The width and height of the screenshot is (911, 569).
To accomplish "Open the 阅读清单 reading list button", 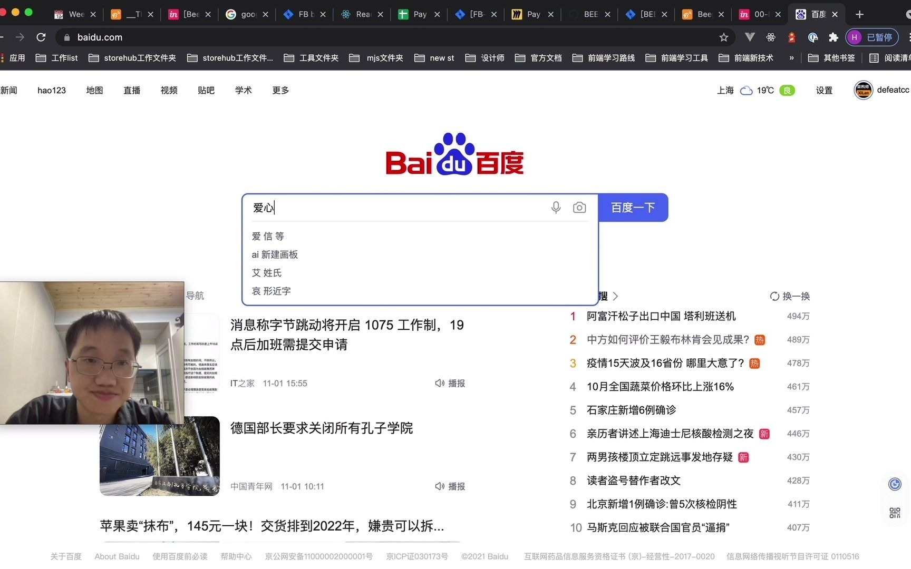I will [890, 58].
